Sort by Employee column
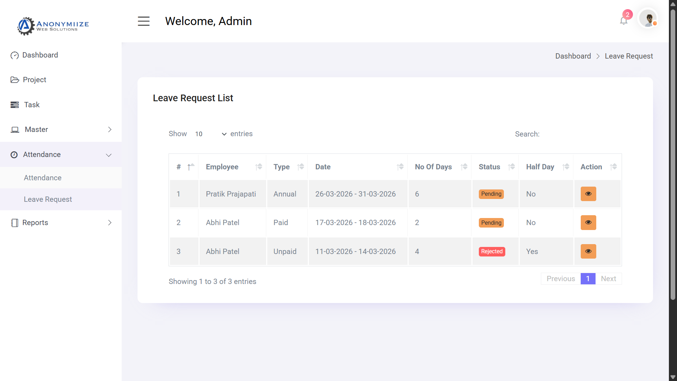 (232, 167)
